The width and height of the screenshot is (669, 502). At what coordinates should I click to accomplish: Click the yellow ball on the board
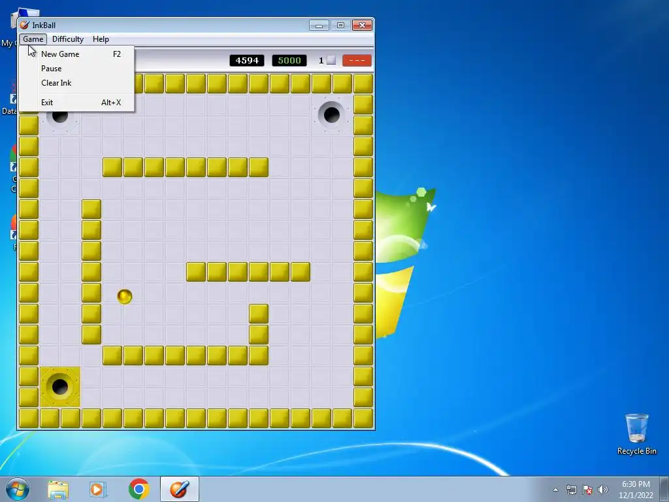coord(125,296)
